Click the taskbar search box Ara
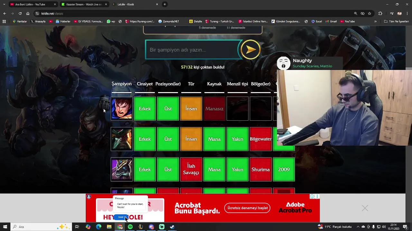412x231 pixels. [41, 227]
